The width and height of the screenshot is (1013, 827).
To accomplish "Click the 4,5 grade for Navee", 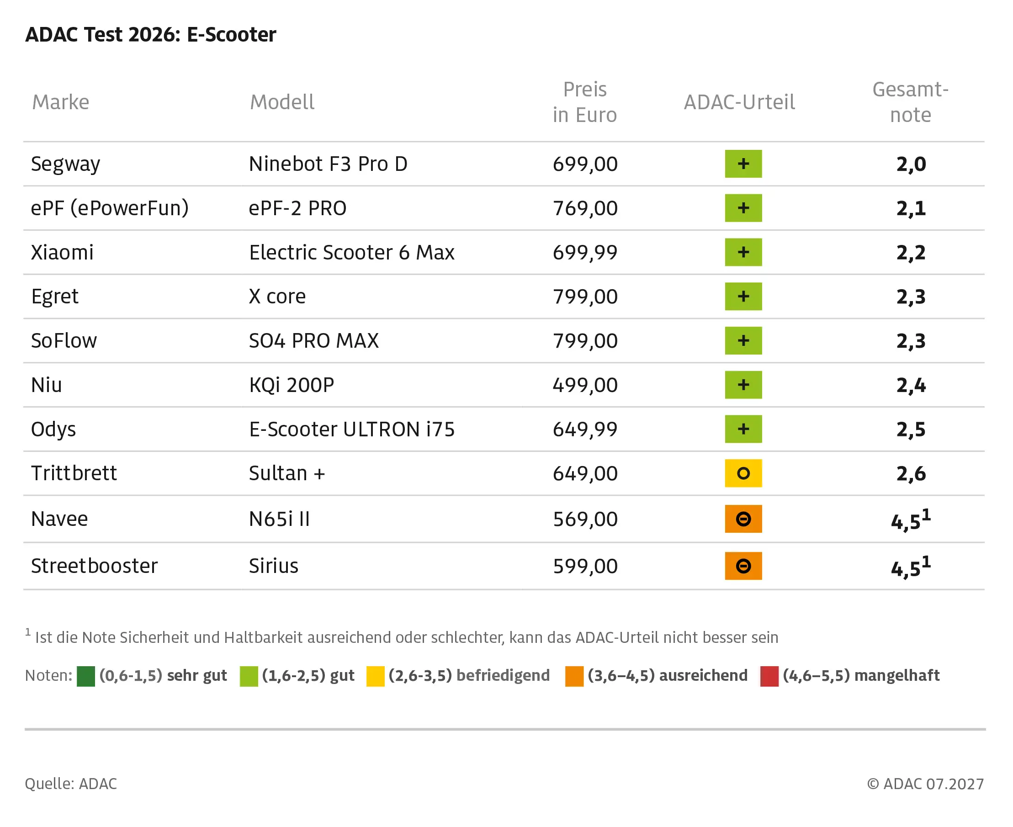I will pos(911,520).
